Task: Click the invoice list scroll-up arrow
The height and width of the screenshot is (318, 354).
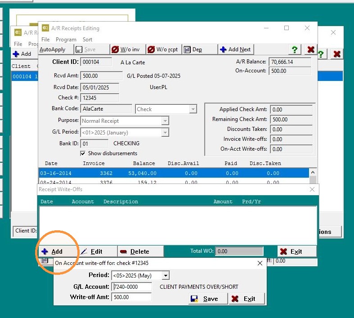Action: pos(313,172)
